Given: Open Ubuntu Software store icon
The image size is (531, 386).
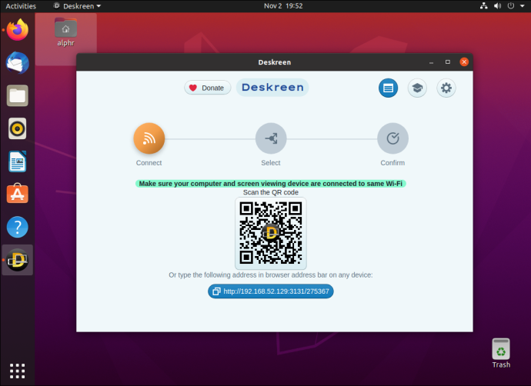Looking at the screenshot, I should 17,194.
